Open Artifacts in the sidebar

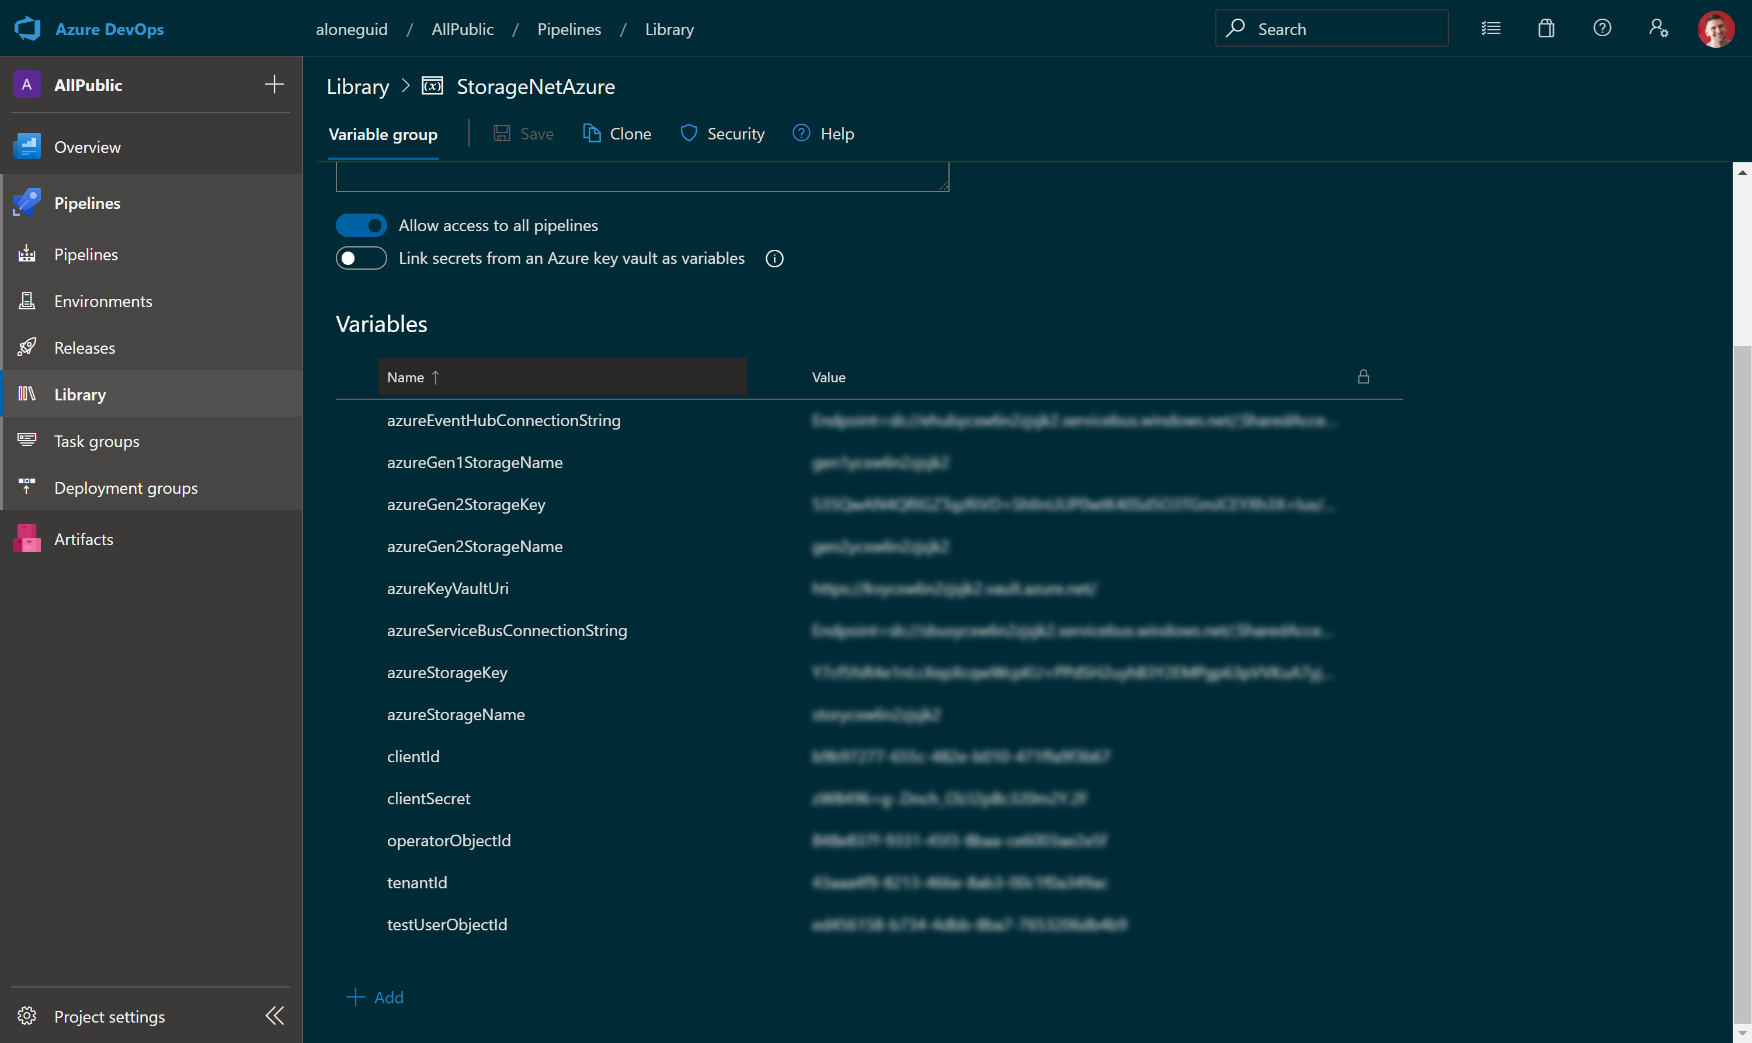151,539
